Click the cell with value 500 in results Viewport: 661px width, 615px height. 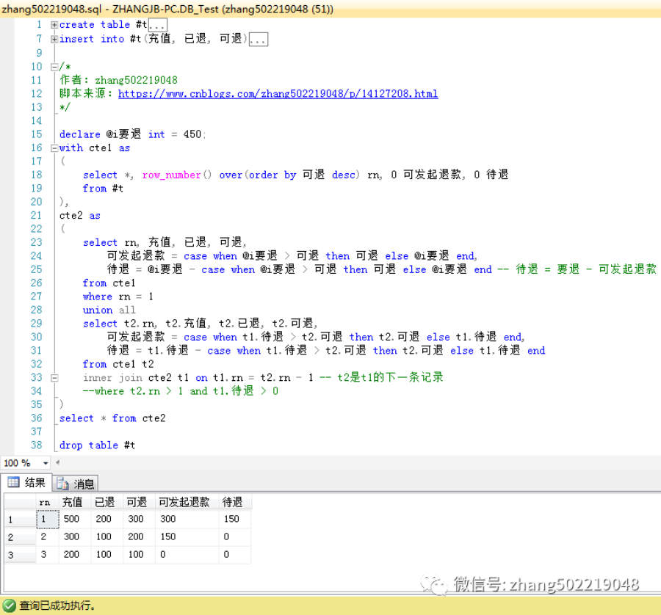coord(72,519)
